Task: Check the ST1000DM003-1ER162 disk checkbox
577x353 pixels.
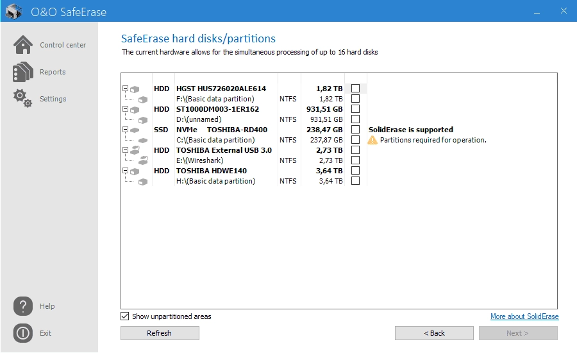Action: coord(355,109)
